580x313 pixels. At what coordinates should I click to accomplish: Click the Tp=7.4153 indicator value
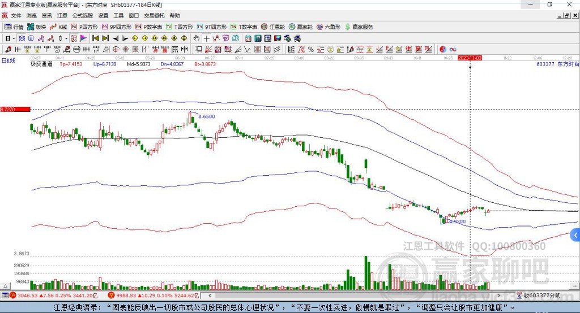[x=71, y=64]
